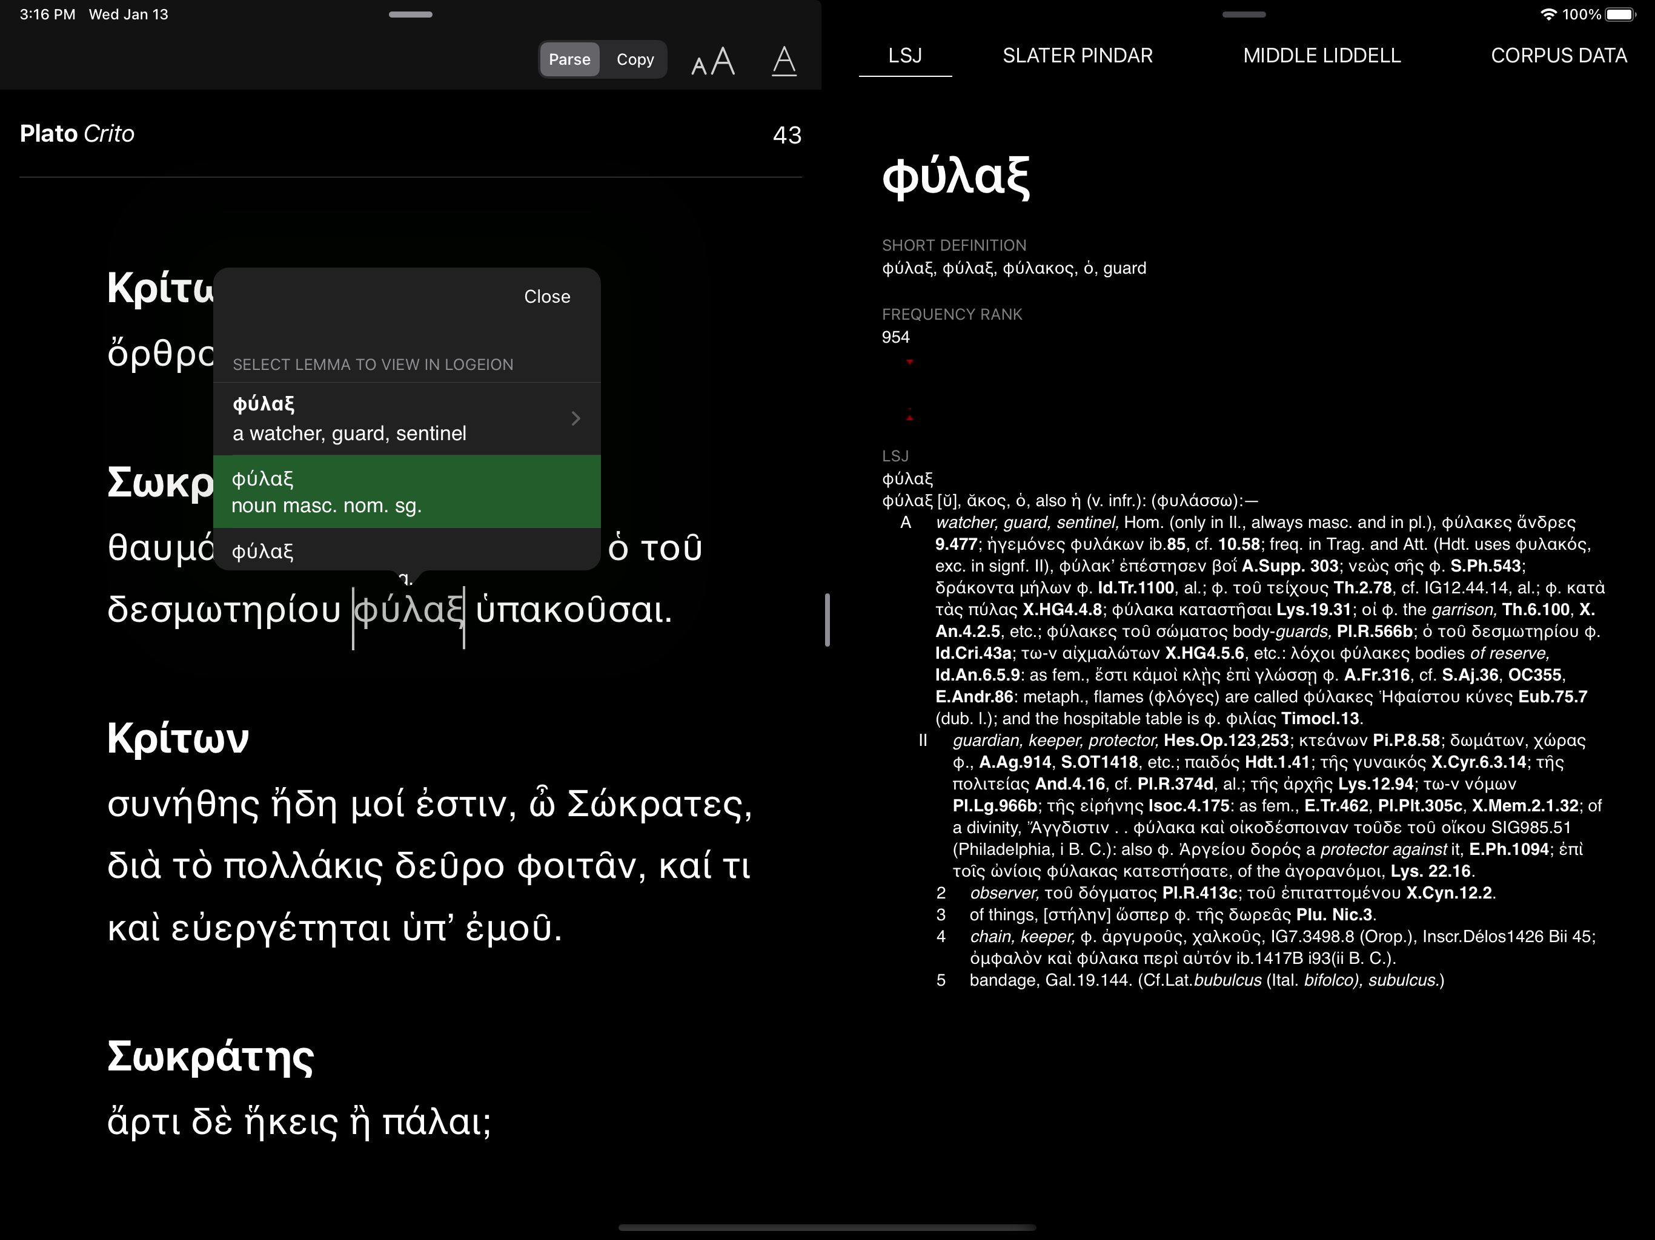1655x1240 pixels.
Task: Close the lemma popover
Action: coord(547,297)
